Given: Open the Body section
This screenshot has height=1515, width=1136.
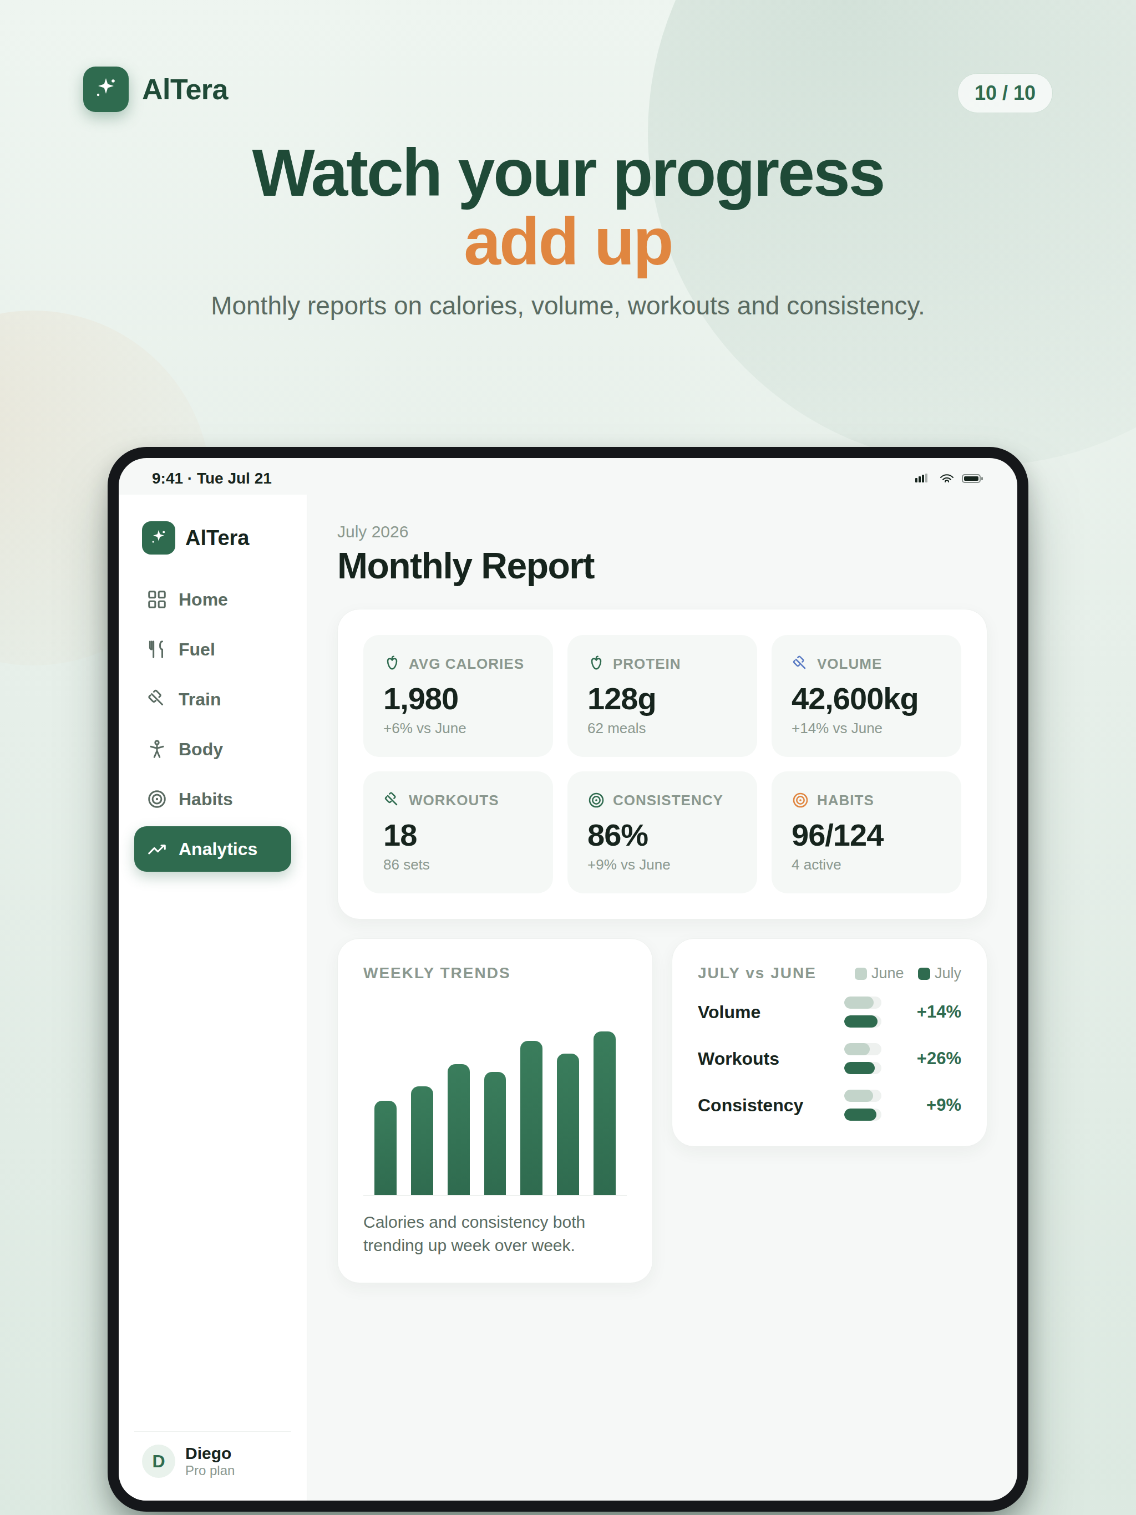Looking at the screenshot, I should (x=212, y=749).
